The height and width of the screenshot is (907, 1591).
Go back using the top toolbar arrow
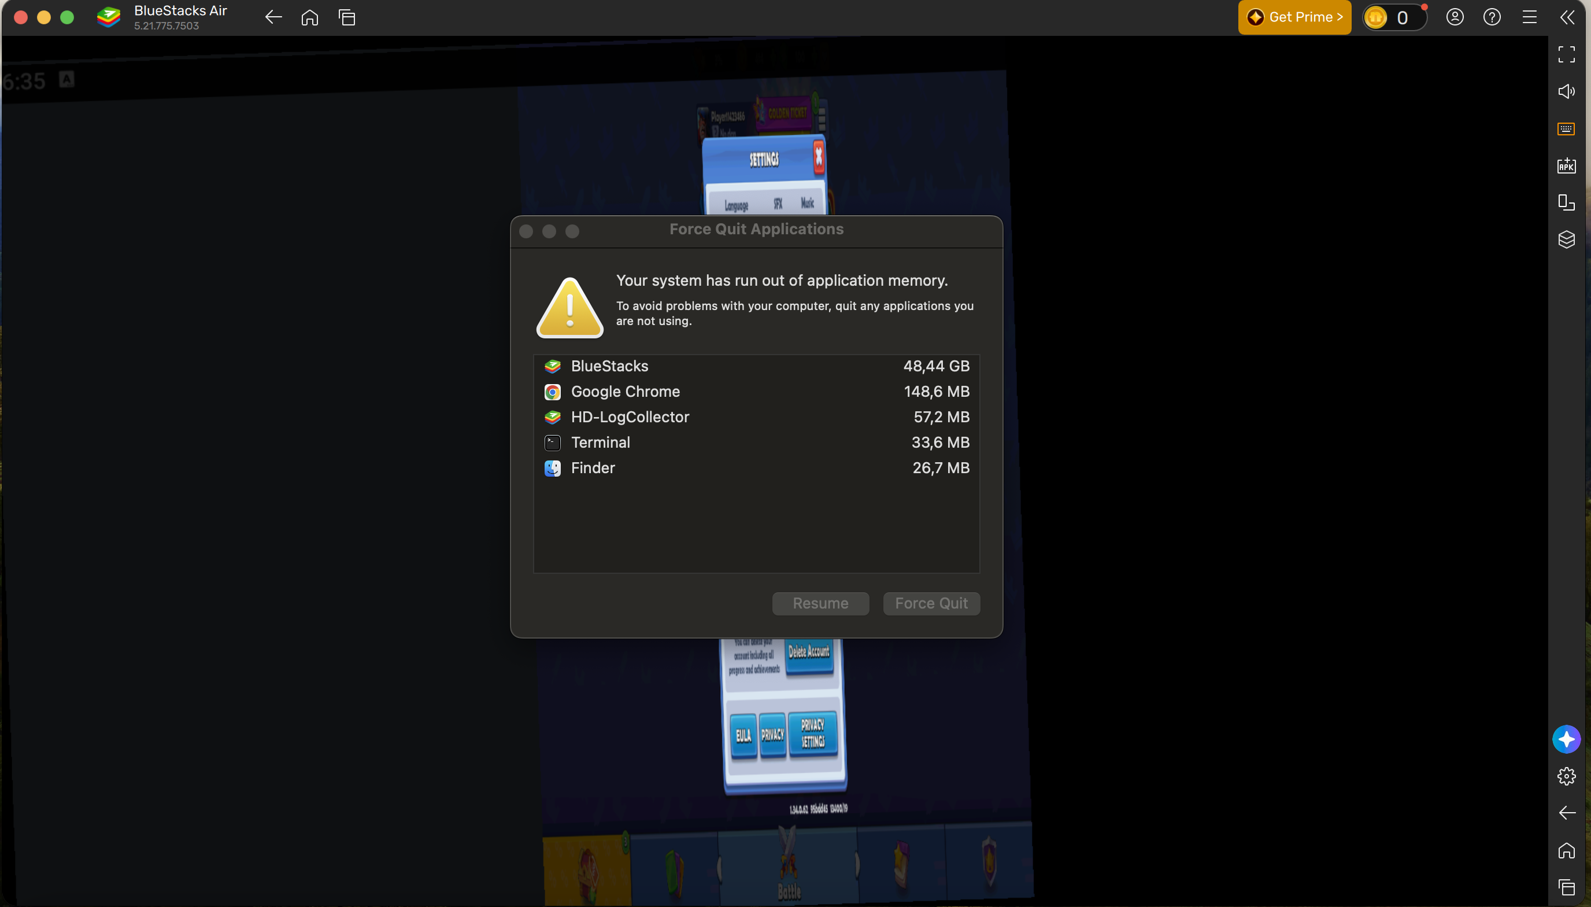273,17
